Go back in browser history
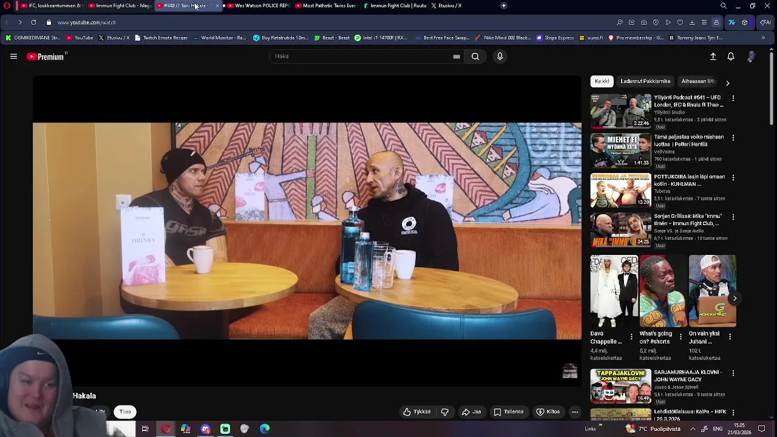777x437 pixels. [7, 22]
